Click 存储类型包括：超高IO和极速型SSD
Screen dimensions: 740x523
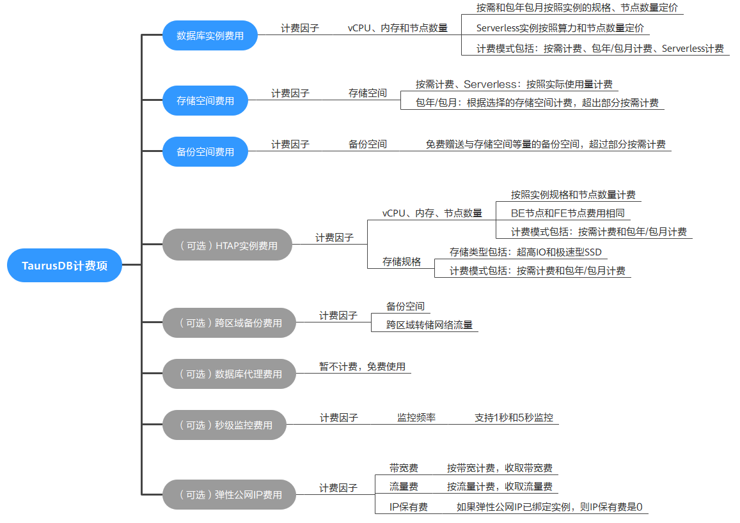(x=526, y=252)
